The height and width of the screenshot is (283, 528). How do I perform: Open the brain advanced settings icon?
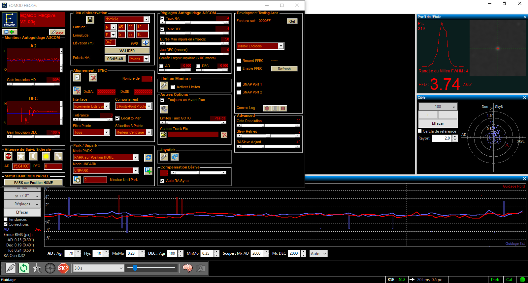coord(187,268)
